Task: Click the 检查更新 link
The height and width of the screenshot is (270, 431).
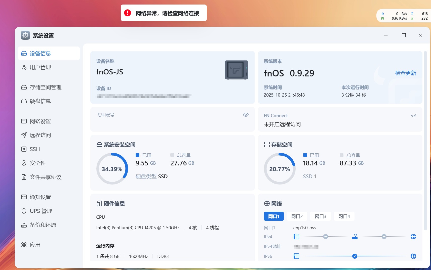Action: (x=405, y=73)
